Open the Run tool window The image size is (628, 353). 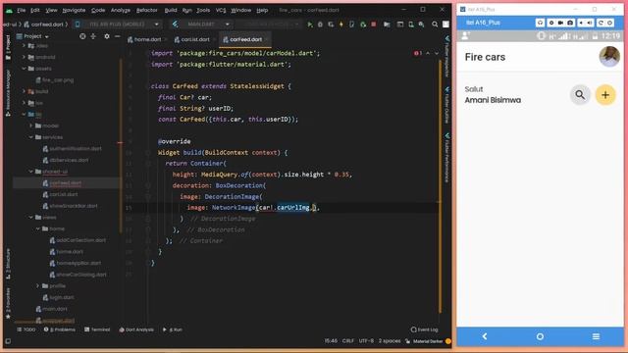pos(173,329)
